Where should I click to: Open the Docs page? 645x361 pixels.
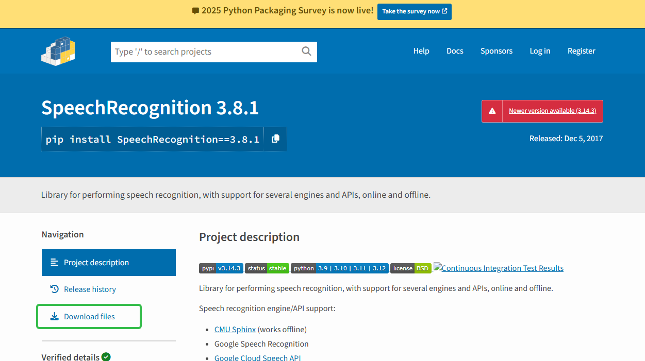tap(455, 50)
